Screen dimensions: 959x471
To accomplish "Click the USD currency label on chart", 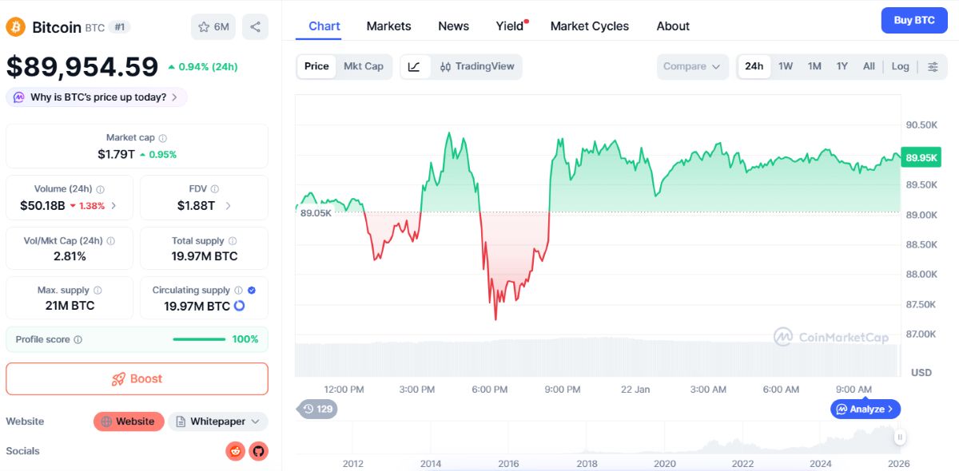I will pyautogui.click(x=921, y=373).
